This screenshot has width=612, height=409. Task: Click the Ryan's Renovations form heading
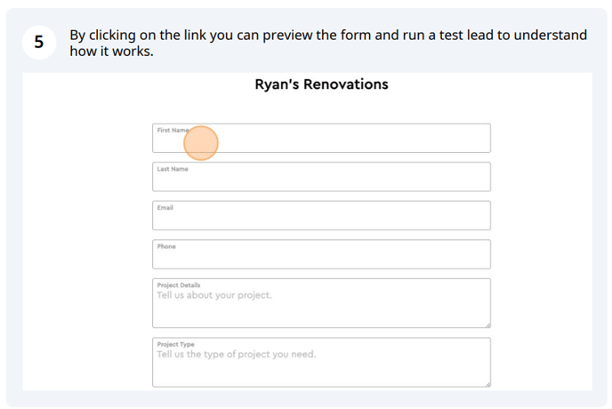pyautogui.click(x=322, y=84)
